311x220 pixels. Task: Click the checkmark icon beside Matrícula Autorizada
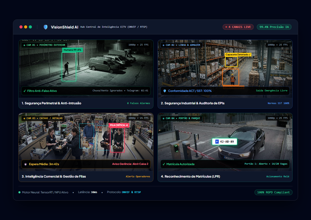pyautogui.click(x=164, y=164)
